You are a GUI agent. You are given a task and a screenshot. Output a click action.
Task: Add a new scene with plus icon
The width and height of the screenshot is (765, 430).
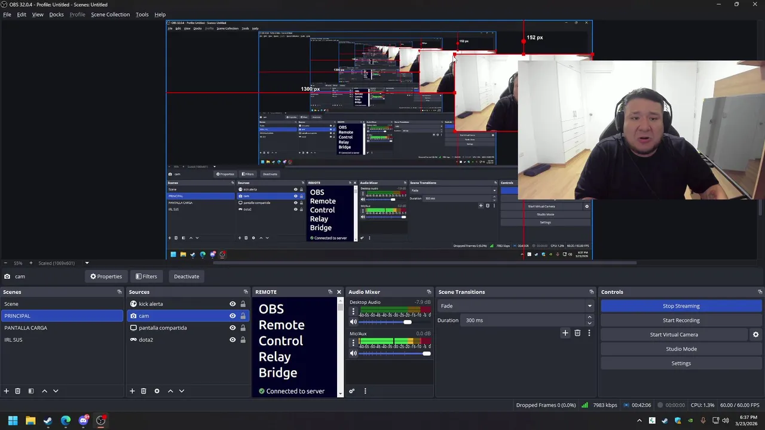coord(6,391)
